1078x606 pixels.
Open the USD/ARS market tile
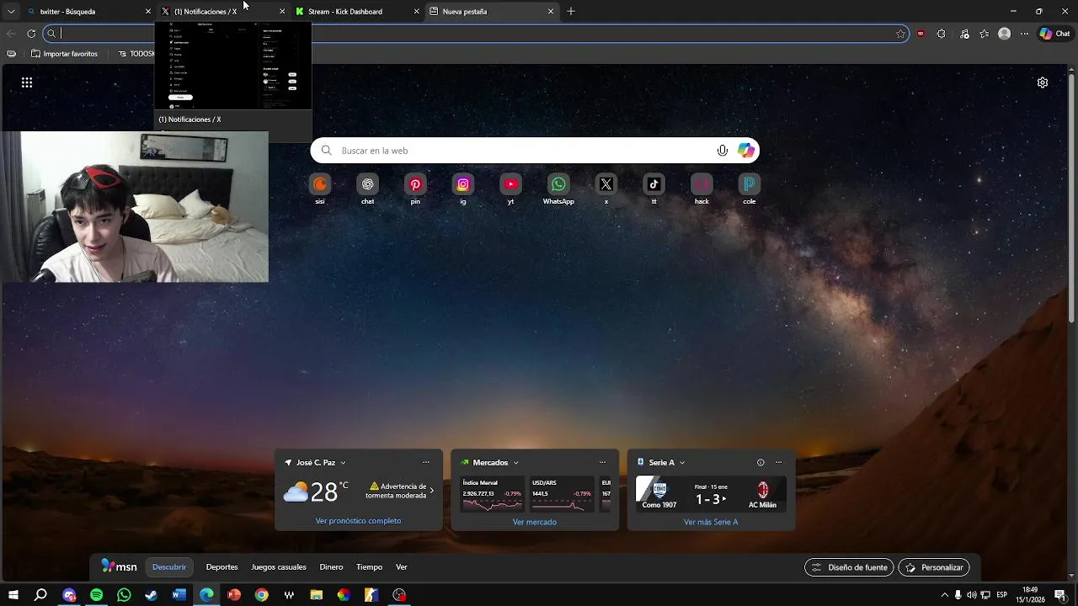click(562, 495)
